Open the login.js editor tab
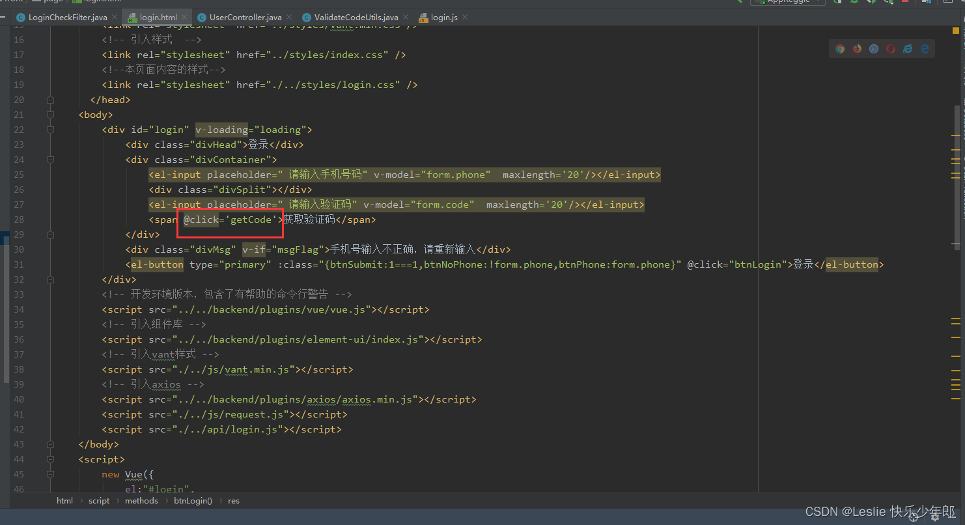Viewport: 965px width, 525px height. [x=445, y=18]
